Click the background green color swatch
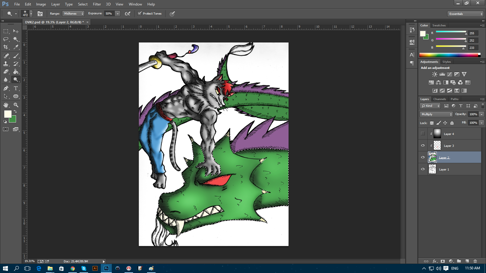486x273 pixels. tap(14, 120)
